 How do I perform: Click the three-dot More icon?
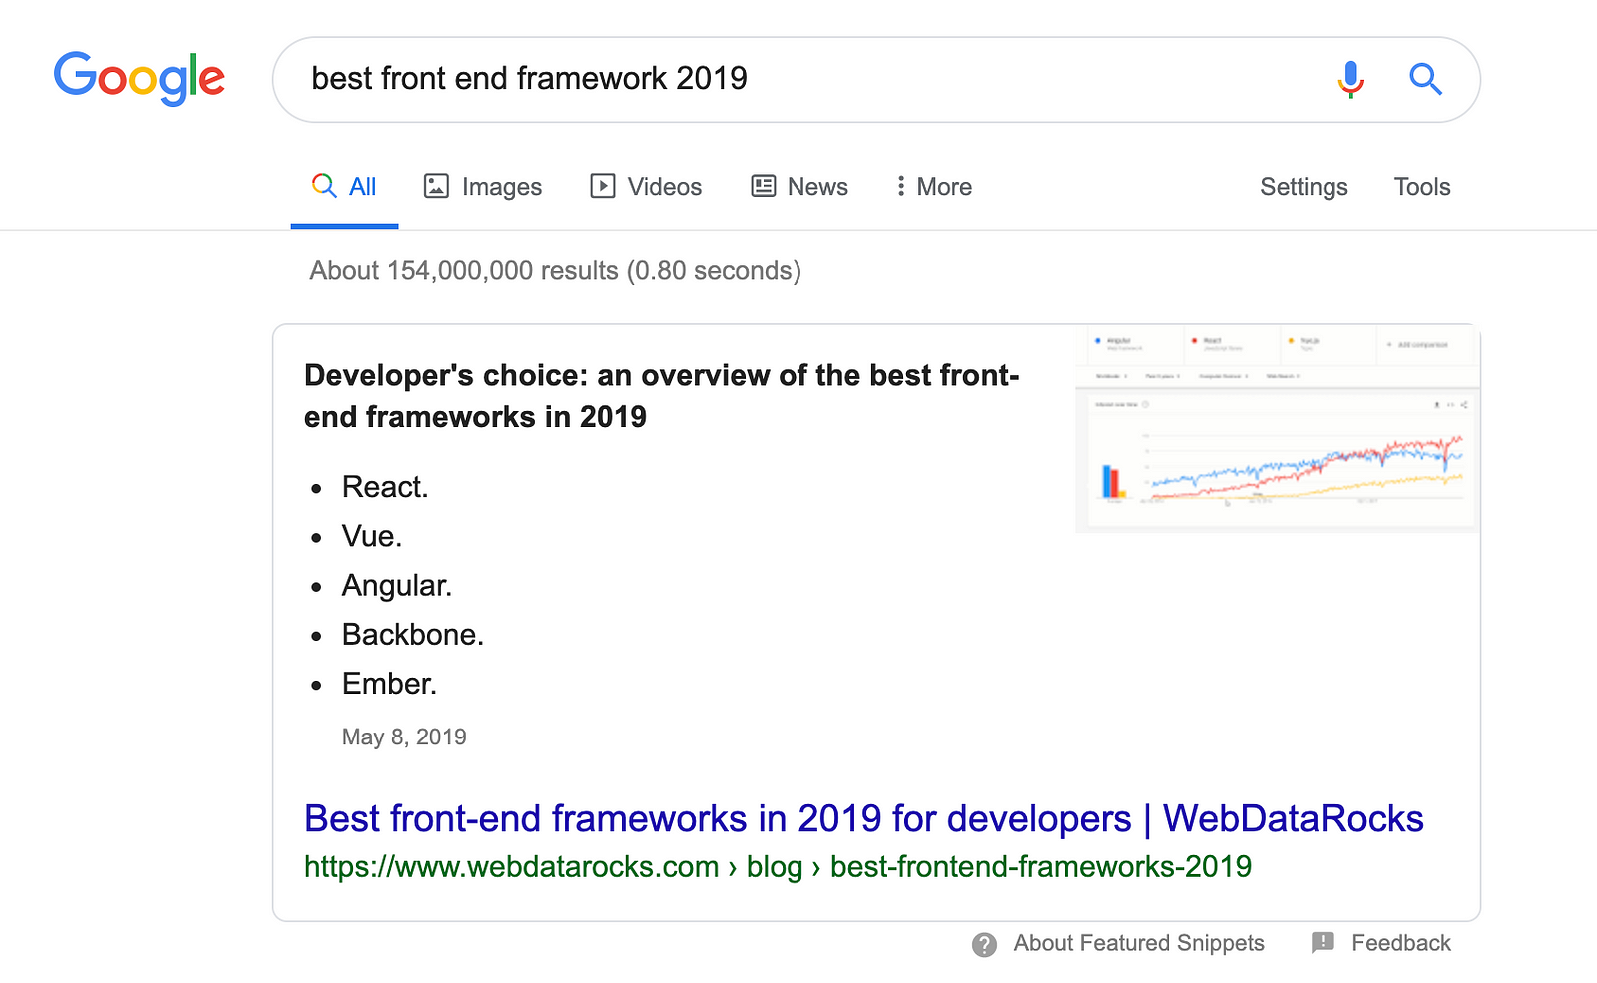click(x=901, y=186)
